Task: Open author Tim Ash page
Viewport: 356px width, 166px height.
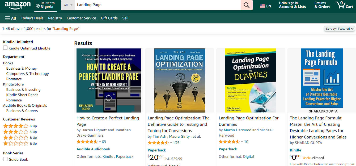Action: click(x=159, y=136)
